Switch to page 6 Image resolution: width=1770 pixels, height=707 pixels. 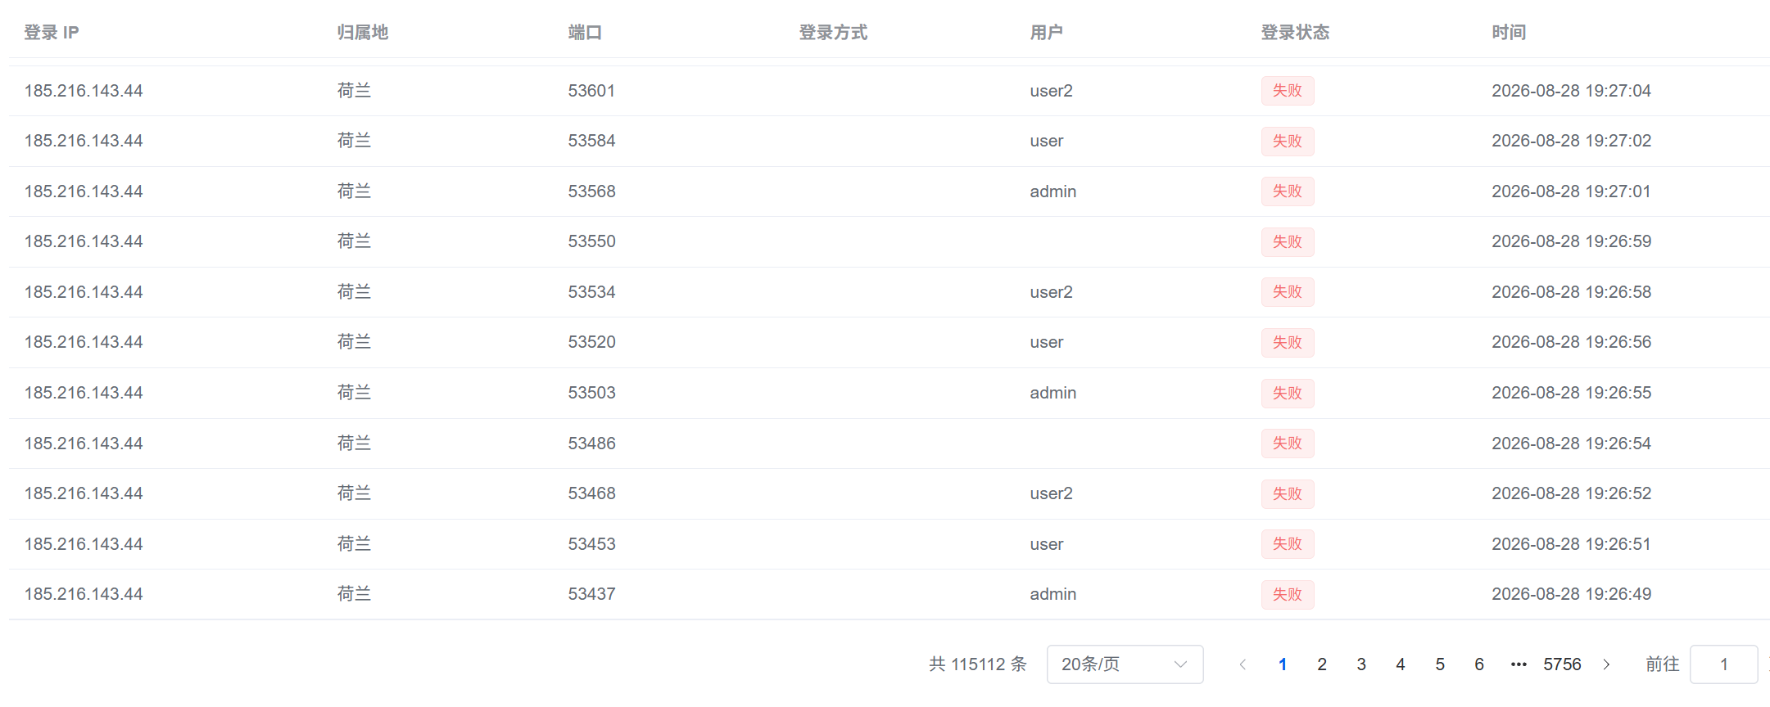pyautogui.click(x=1478, y=664)
